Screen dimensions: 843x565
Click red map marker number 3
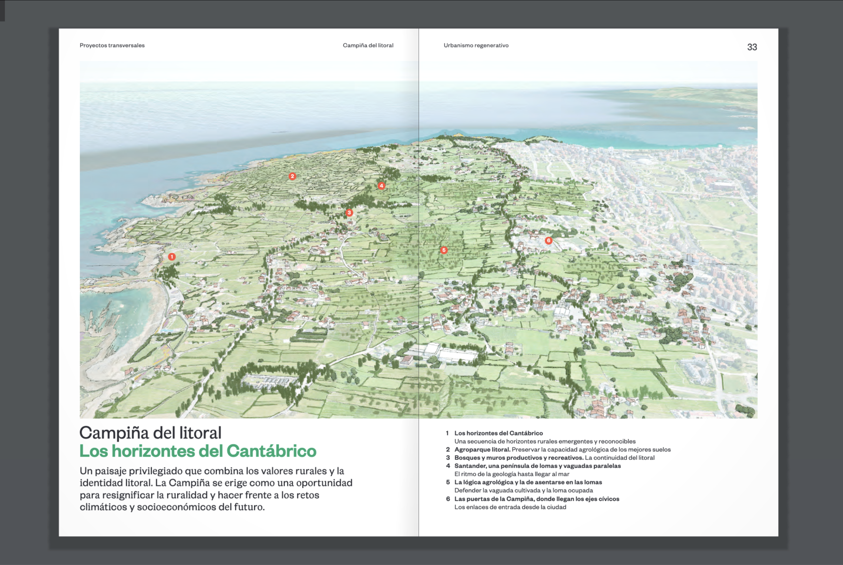tap(349, 213)
